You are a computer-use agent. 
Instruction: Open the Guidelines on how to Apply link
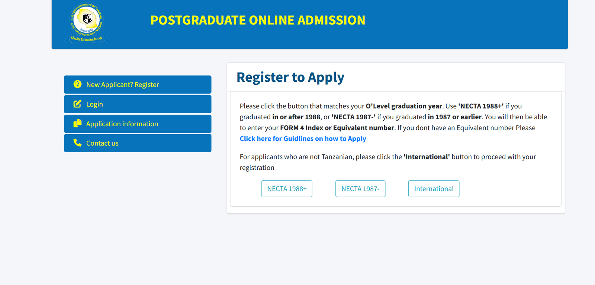coord(303,139)
